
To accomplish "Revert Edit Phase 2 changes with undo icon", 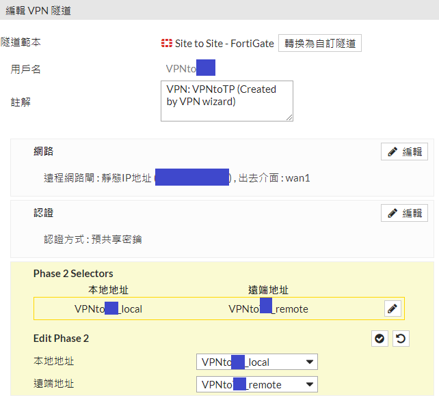I will coord(401,339).
